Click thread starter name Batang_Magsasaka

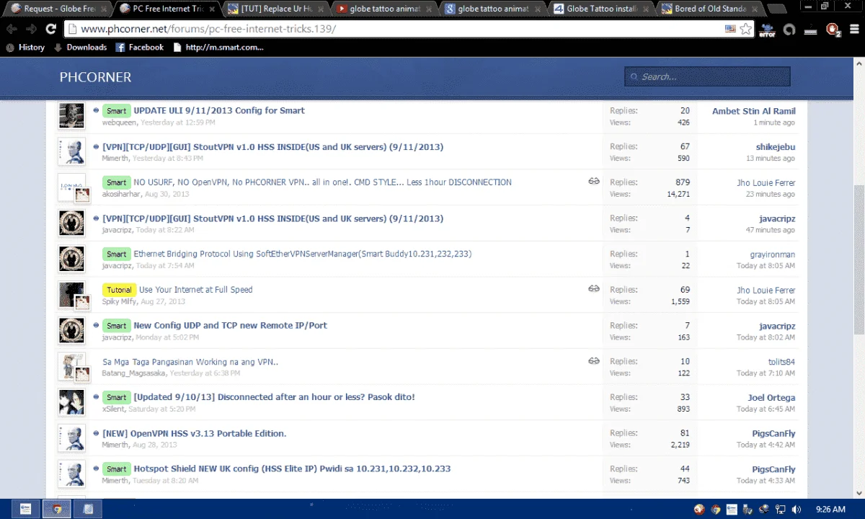pyautogui.click(x=134, y=373)
